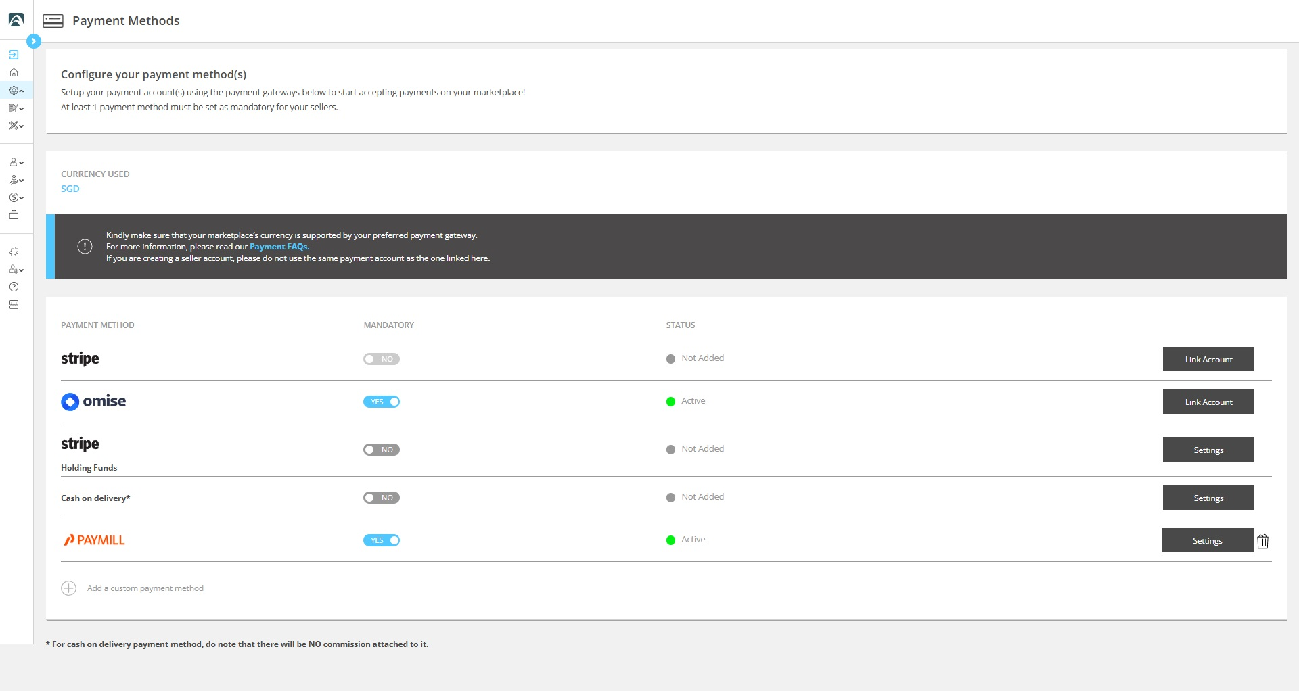Screen dimensions: 1299x691
Task: Open Settings for Stripe Holding Funds
Action: pyautogui.click(x=1208, y=450)
